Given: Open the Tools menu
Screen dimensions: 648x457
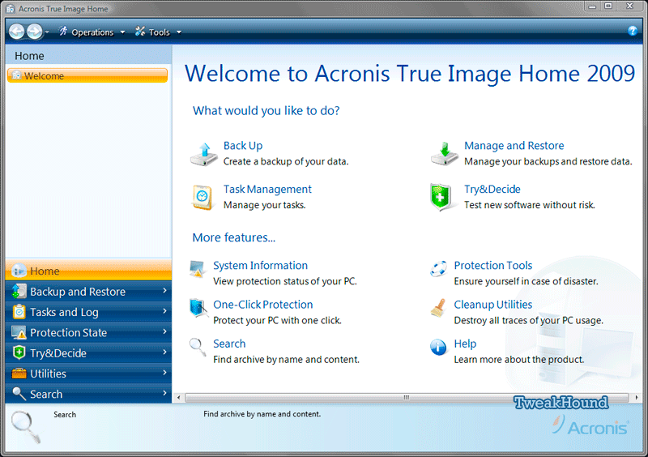Looking at the screenshot, I should (x=159, y=32).
